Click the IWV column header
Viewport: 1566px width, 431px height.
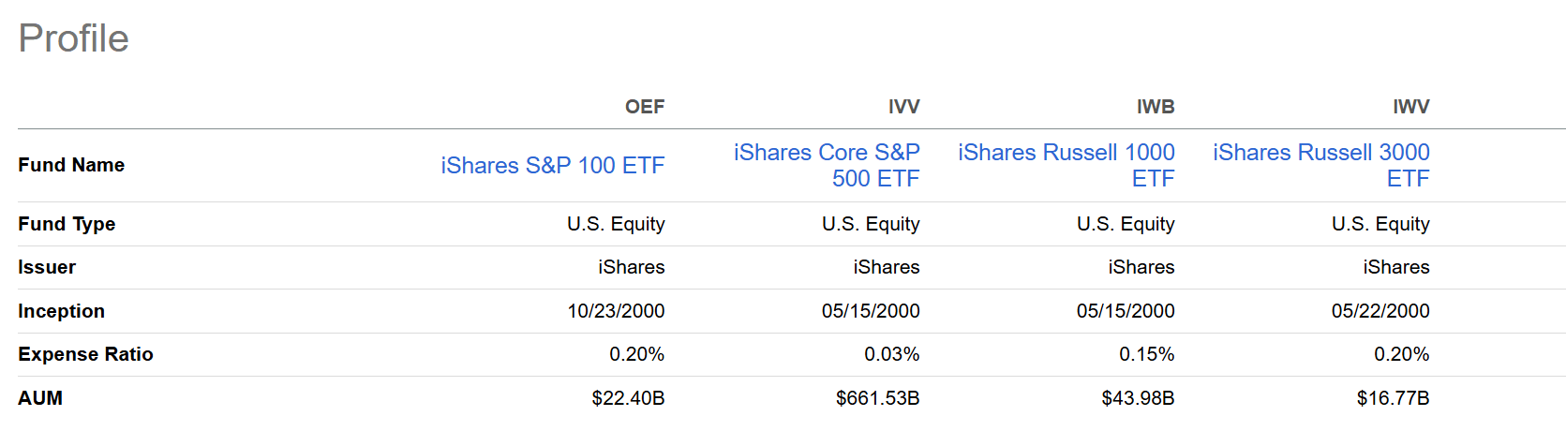click(x=1410, y=107)
